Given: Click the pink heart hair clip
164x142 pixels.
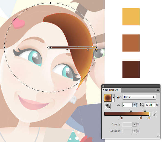Looking at the screenshot, I should 19,23.
